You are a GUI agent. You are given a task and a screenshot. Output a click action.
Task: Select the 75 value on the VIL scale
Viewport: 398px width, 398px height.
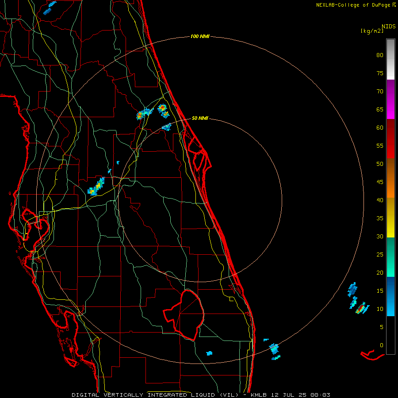[x=380, y=73]
